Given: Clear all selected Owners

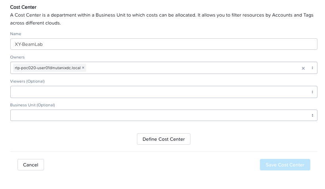Looking at the screenshot, I should point(303,68).
